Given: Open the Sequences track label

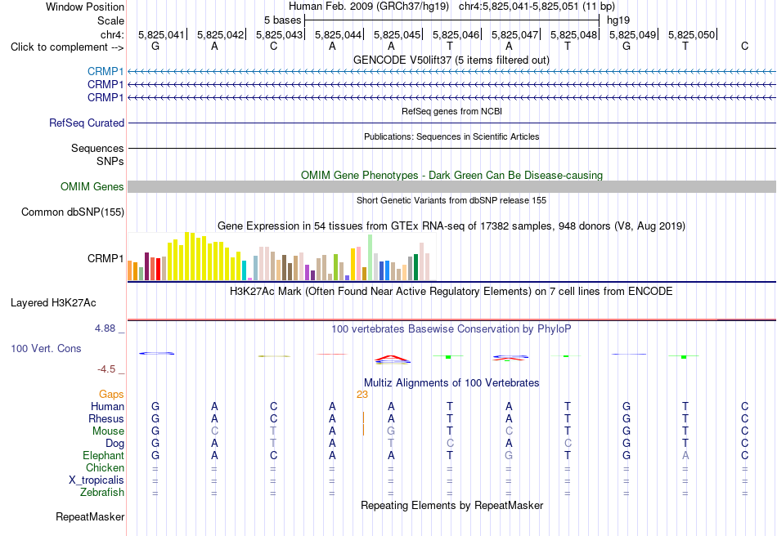Looking at the screenshot, I should [97, 148].
